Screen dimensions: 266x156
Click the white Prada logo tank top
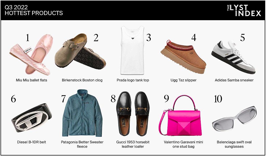[133, 50]
